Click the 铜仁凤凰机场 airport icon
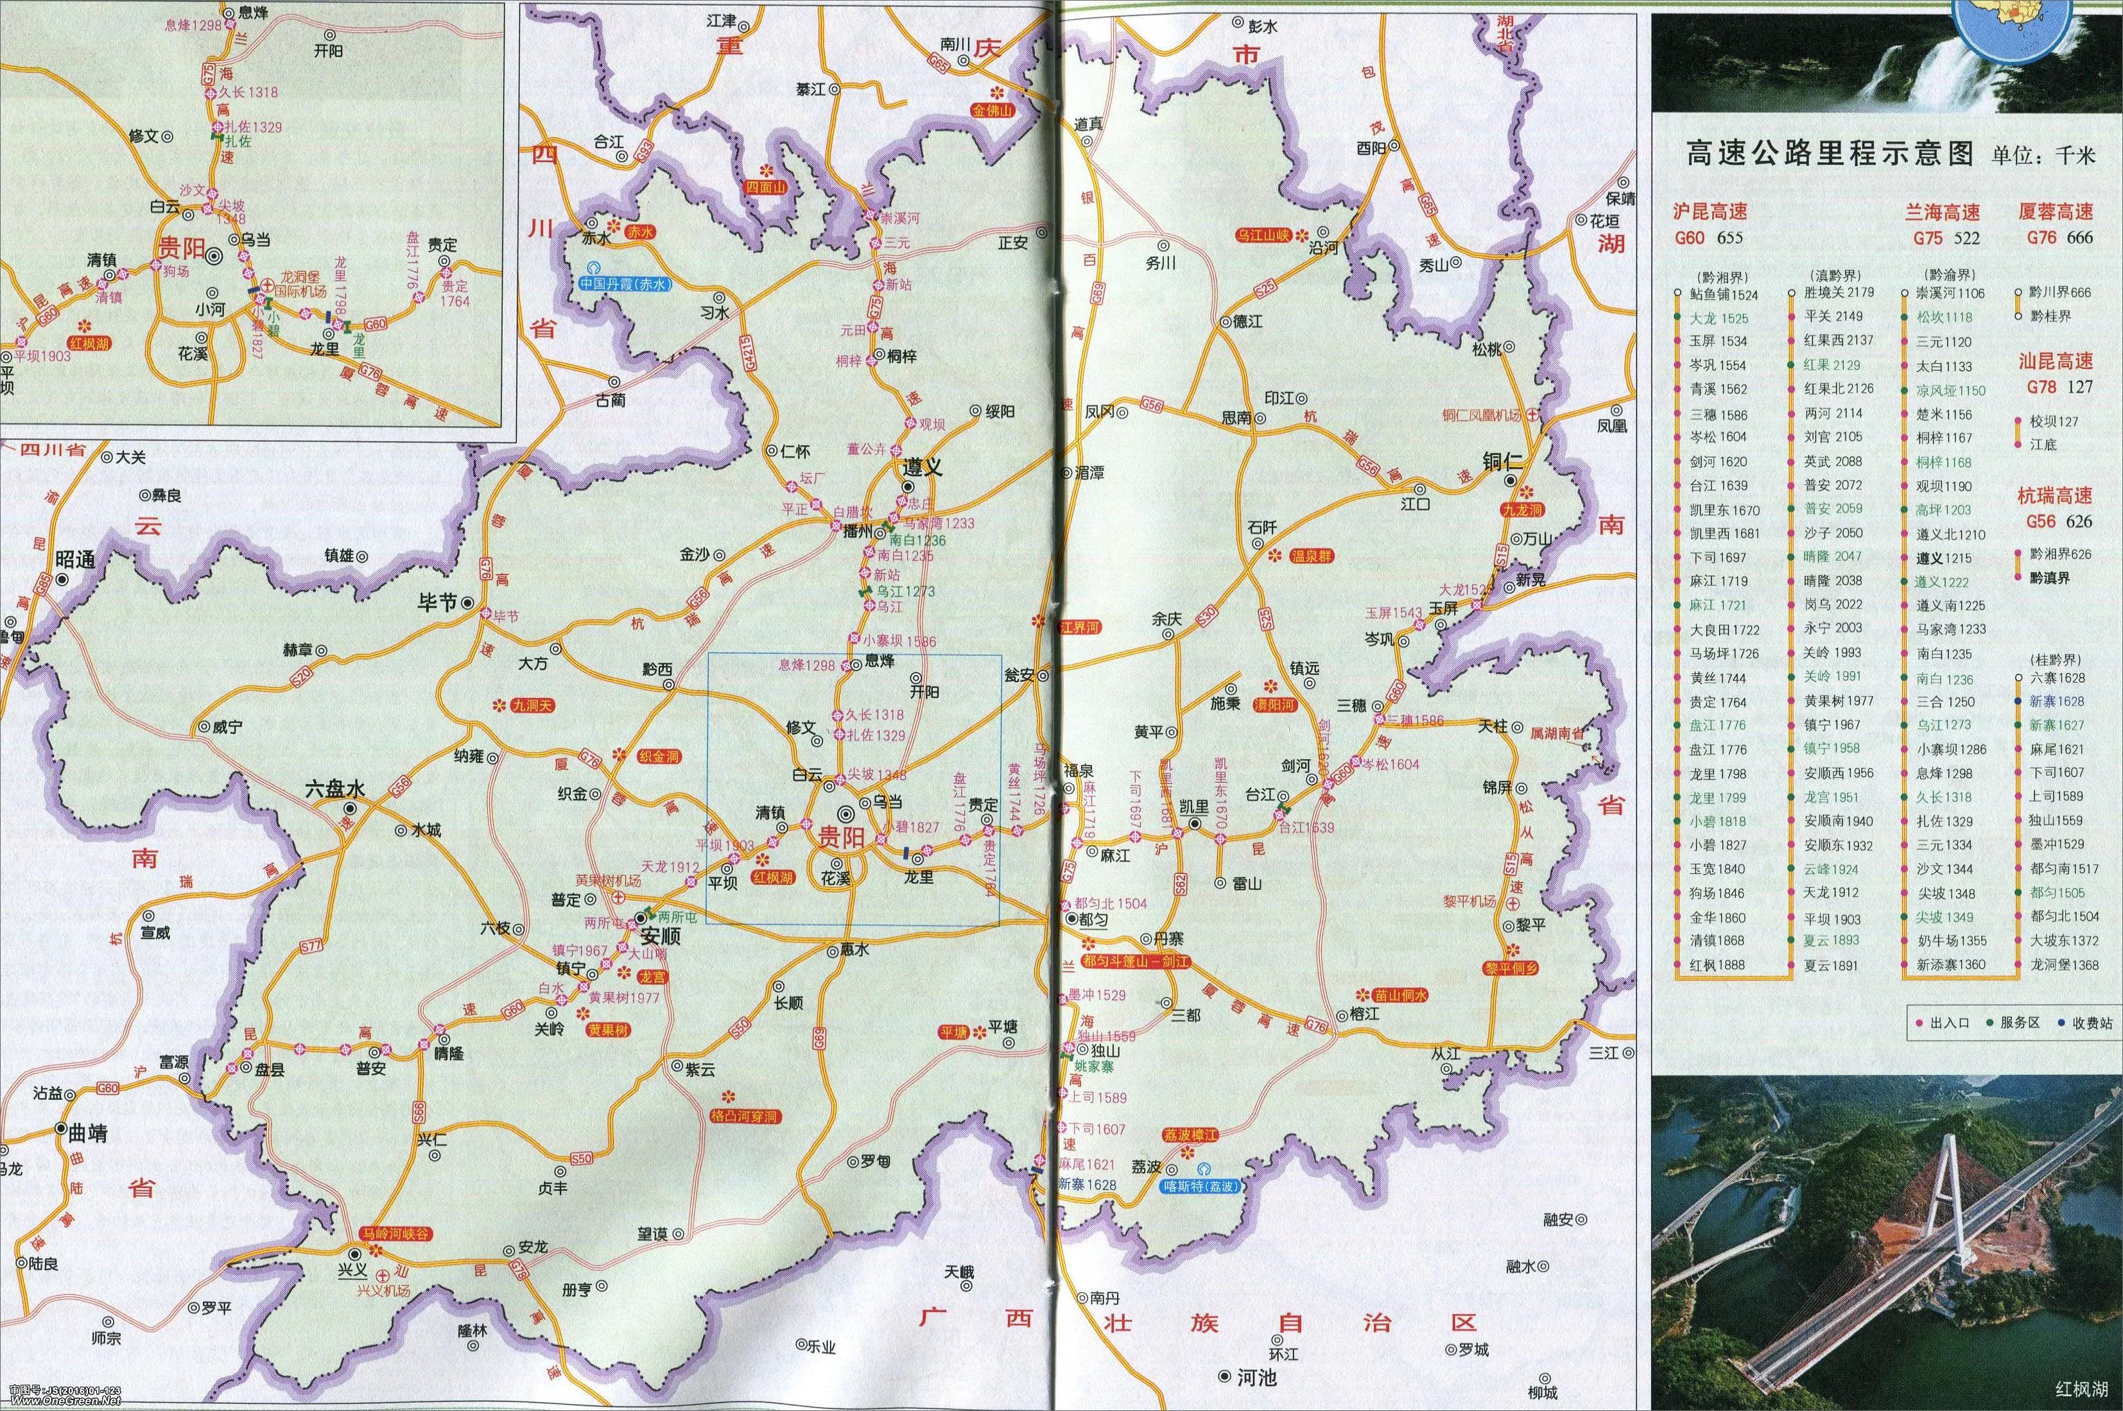The width and height of the screenshot is (2123, 1411). click(1532, 415)
